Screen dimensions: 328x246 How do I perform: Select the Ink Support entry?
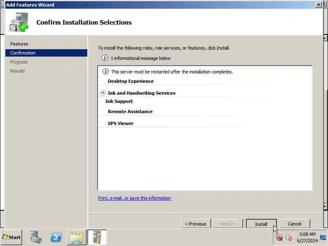tap(119, 101)
